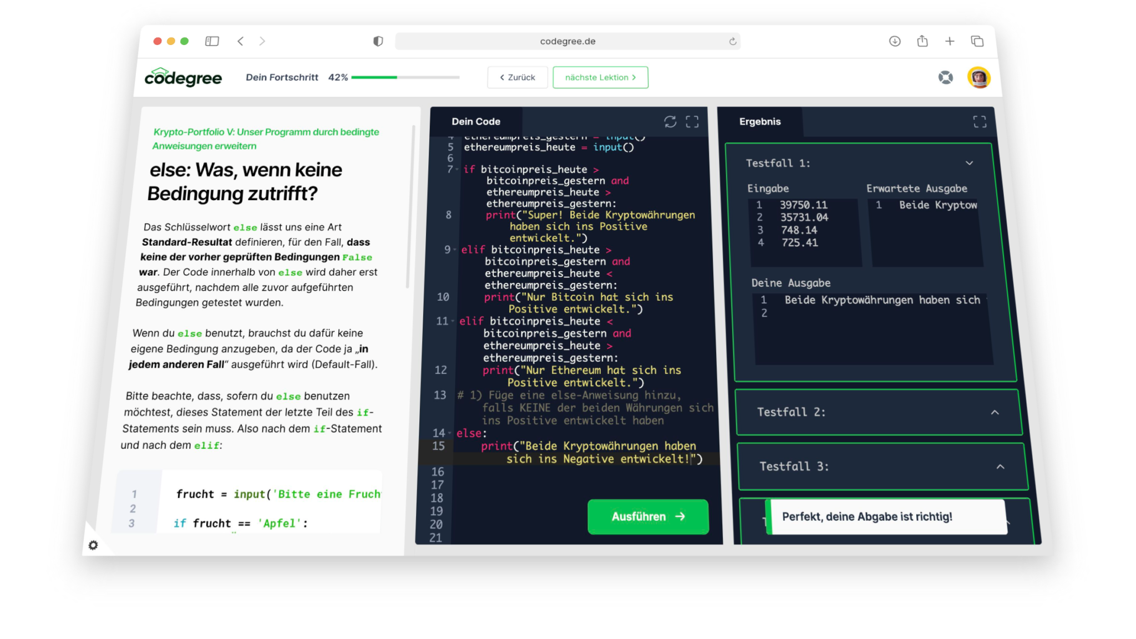
Task: Click the browser share icon
Action: (922, 41)
